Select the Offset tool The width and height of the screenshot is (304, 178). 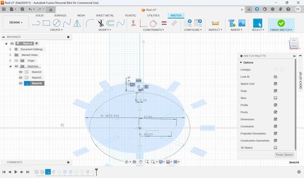(110, 23)
